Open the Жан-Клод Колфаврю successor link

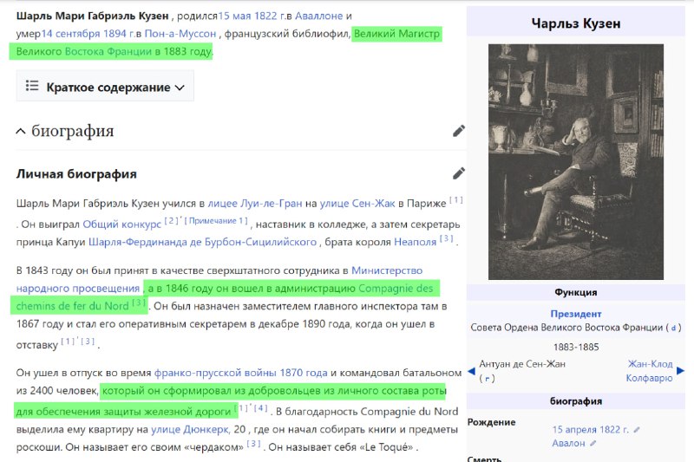coord(650,371)
